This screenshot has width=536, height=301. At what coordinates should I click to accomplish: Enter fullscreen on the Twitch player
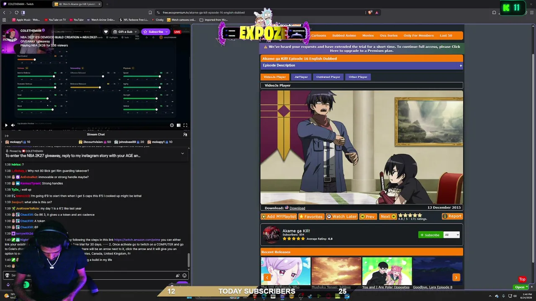pos(185,125)
